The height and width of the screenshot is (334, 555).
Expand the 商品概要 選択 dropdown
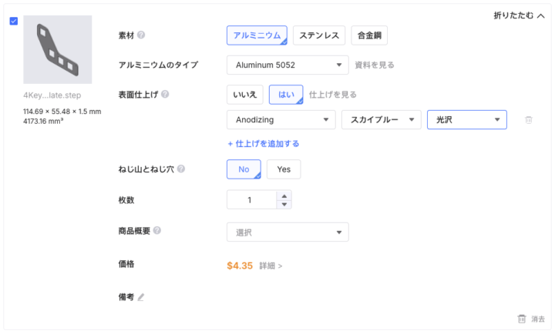288,232
